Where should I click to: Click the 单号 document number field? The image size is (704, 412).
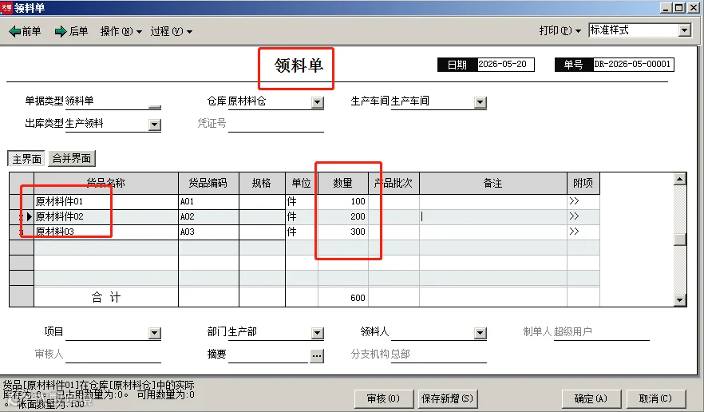(633, 64)
